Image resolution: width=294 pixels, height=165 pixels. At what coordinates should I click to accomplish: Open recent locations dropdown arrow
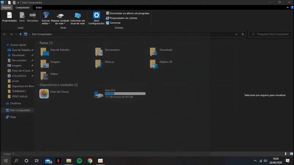point(16,34)
